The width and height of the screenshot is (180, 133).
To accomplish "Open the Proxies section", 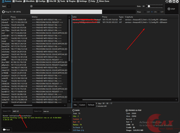I will pyautogui.click(x=17, y=1).
